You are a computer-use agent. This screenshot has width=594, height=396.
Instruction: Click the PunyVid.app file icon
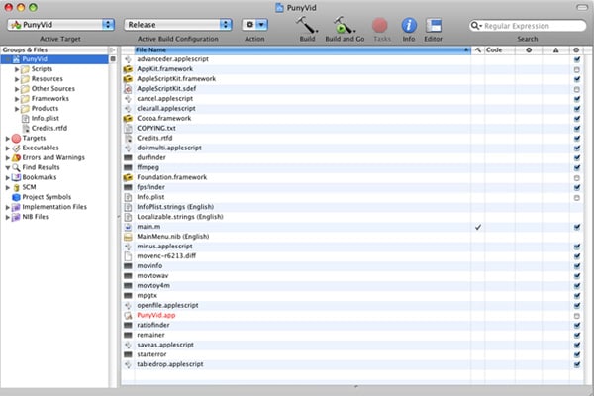[x=128, y=315]
